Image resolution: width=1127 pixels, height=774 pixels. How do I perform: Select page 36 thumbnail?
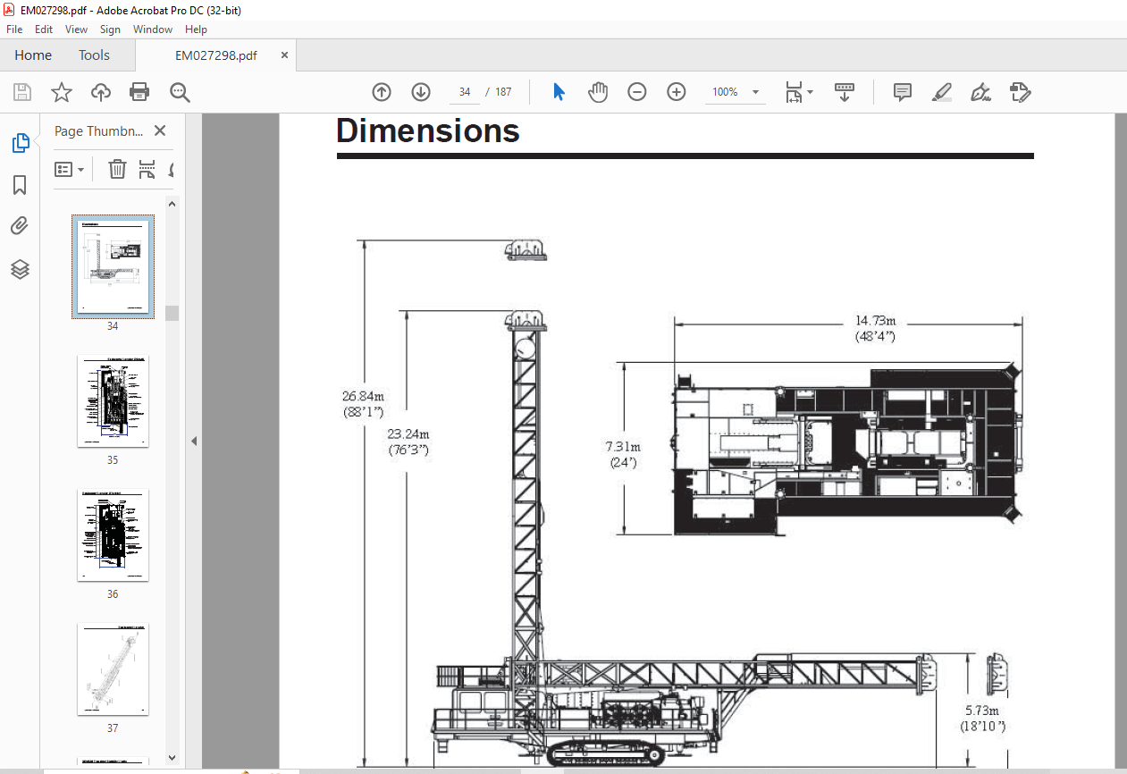pyautogui.click(x=113, y=534)
